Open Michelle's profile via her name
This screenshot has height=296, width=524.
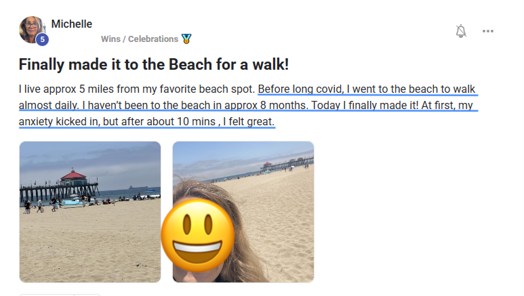pyautogui.click(x=71, y=24)
